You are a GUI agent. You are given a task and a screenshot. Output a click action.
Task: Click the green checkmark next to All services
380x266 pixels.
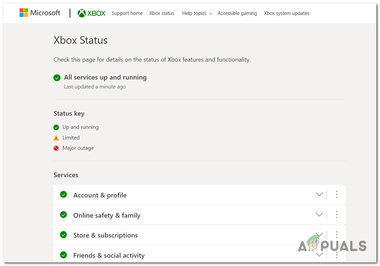pyautogui.click(x=57, y=78)
